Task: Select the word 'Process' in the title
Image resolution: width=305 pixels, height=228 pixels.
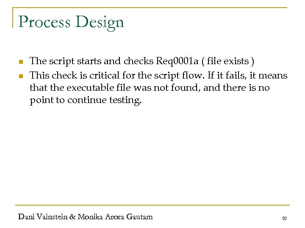Action: pyautogui.click(x=43, y=22)
